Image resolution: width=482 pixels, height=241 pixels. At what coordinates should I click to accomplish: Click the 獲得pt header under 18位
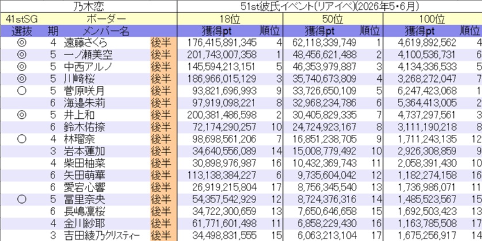(217, 31)
